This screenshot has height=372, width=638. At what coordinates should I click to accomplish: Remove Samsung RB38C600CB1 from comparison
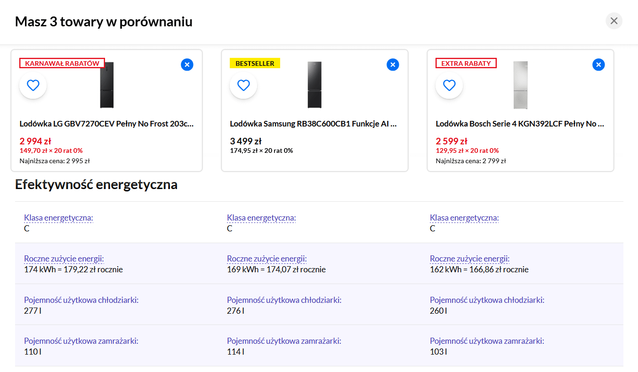pos(393,65)
